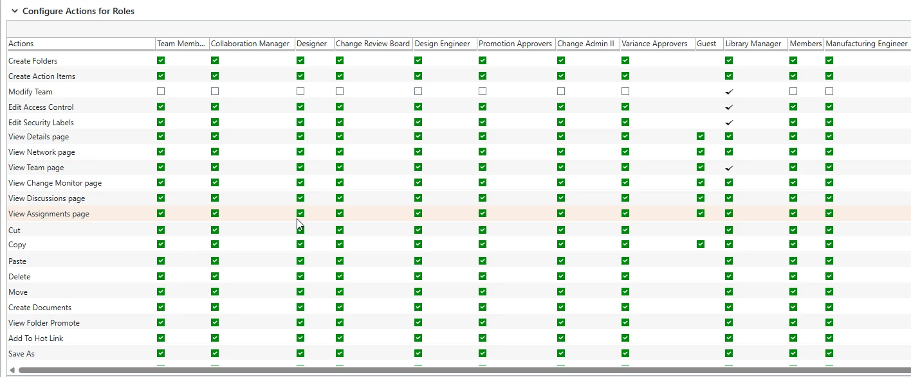Click the Guest column header

[709, 44]
